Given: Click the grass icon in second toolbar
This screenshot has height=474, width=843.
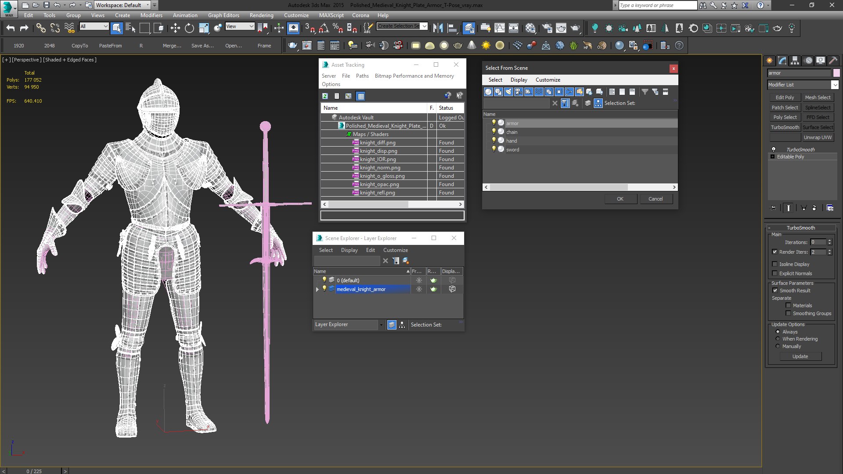Looking at the screenshot, I should point(573,45).
